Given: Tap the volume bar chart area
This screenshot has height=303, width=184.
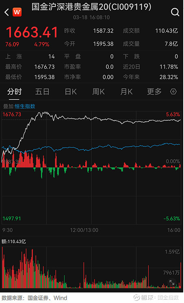Looking at the screenshot, I should click(x=91, y=268).
